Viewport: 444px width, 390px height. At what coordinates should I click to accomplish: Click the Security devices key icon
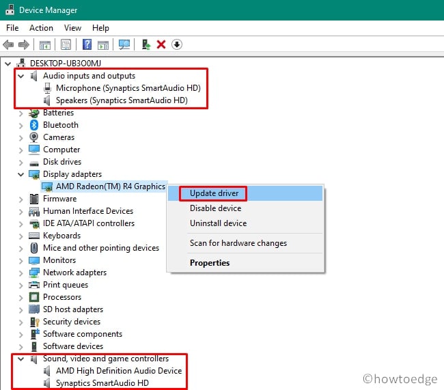(35, 322)
